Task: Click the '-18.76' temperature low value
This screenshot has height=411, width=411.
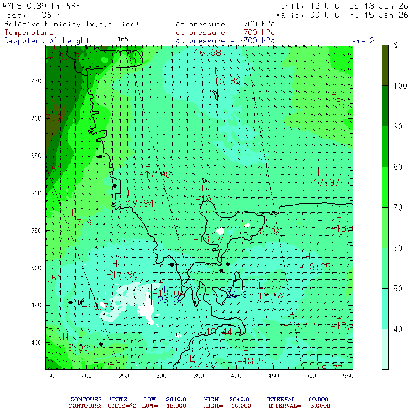Action: [98, 307]
